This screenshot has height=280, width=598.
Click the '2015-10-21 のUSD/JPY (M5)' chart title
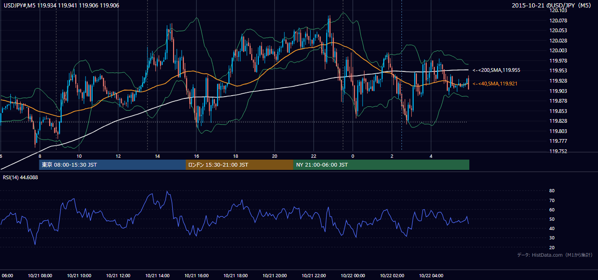[552, 5]
